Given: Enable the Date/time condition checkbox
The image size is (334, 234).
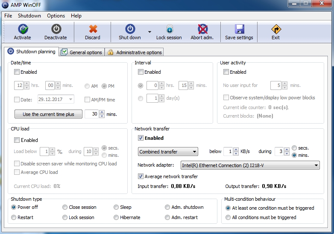Looking at the screenshot, I should 17,72.
